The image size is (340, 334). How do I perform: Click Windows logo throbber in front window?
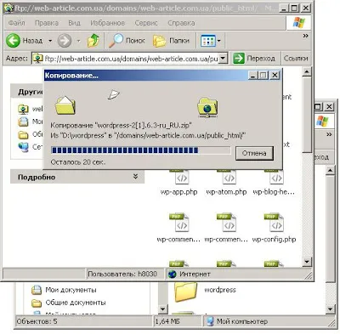299,23
